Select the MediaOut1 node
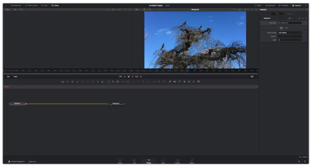 tap(116, 104)
